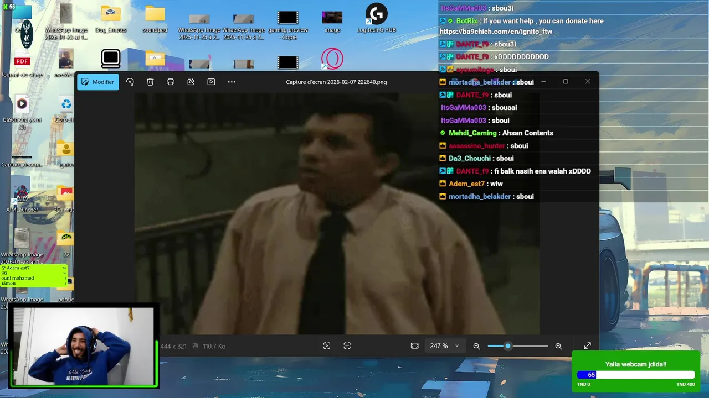Open the three-dots more options menu
This screenshot has width=709, height=398.
232,82
